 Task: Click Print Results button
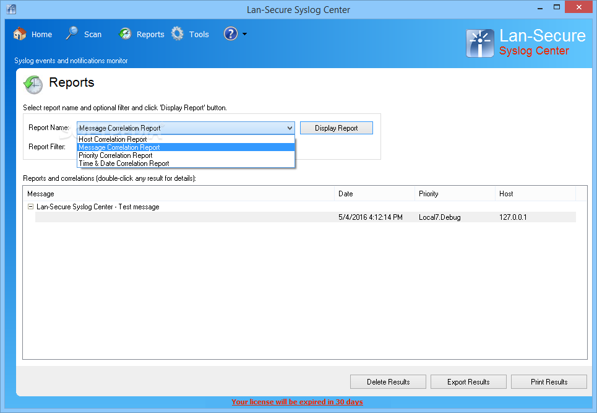pyautogui.click(x=549, y=382)
